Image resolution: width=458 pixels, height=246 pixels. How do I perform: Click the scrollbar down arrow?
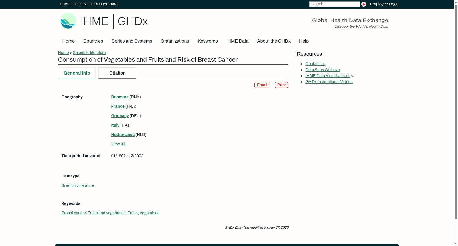tap(456, 244)
